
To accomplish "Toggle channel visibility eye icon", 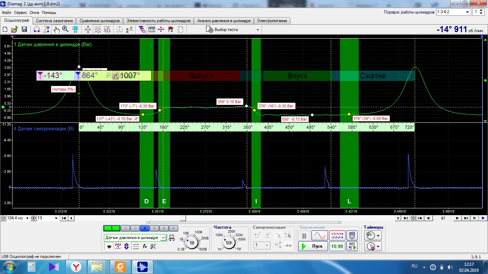I will [109, 246].
